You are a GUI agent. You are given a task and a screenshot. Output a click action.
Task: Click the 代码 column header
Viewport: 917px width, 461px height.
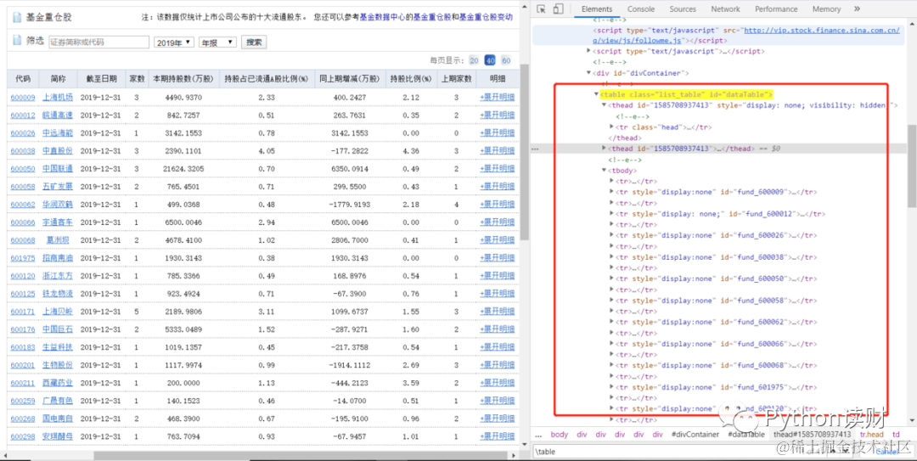pyautogui.click(x=23, y=79)
